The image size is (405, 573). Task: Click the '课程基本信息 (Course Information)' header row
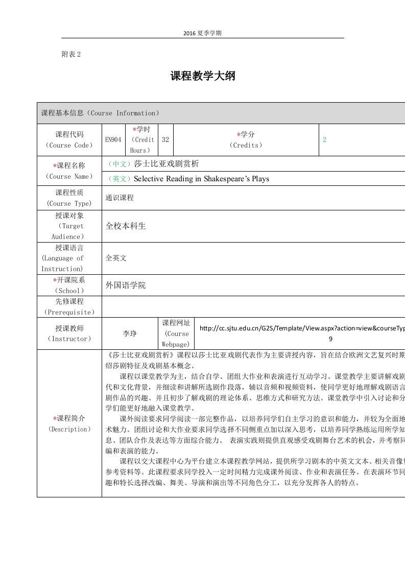click(x=221, y=113)
